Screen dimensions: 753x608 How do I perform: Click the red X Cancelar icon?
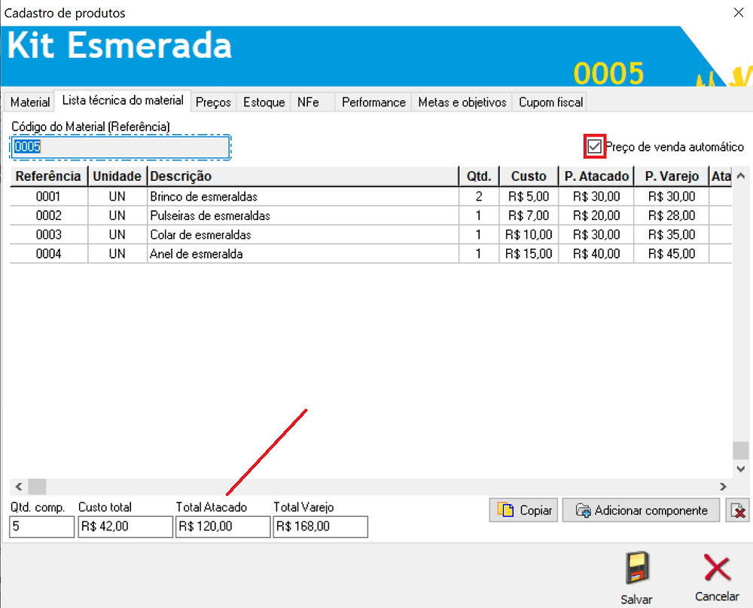click(717, 567)
